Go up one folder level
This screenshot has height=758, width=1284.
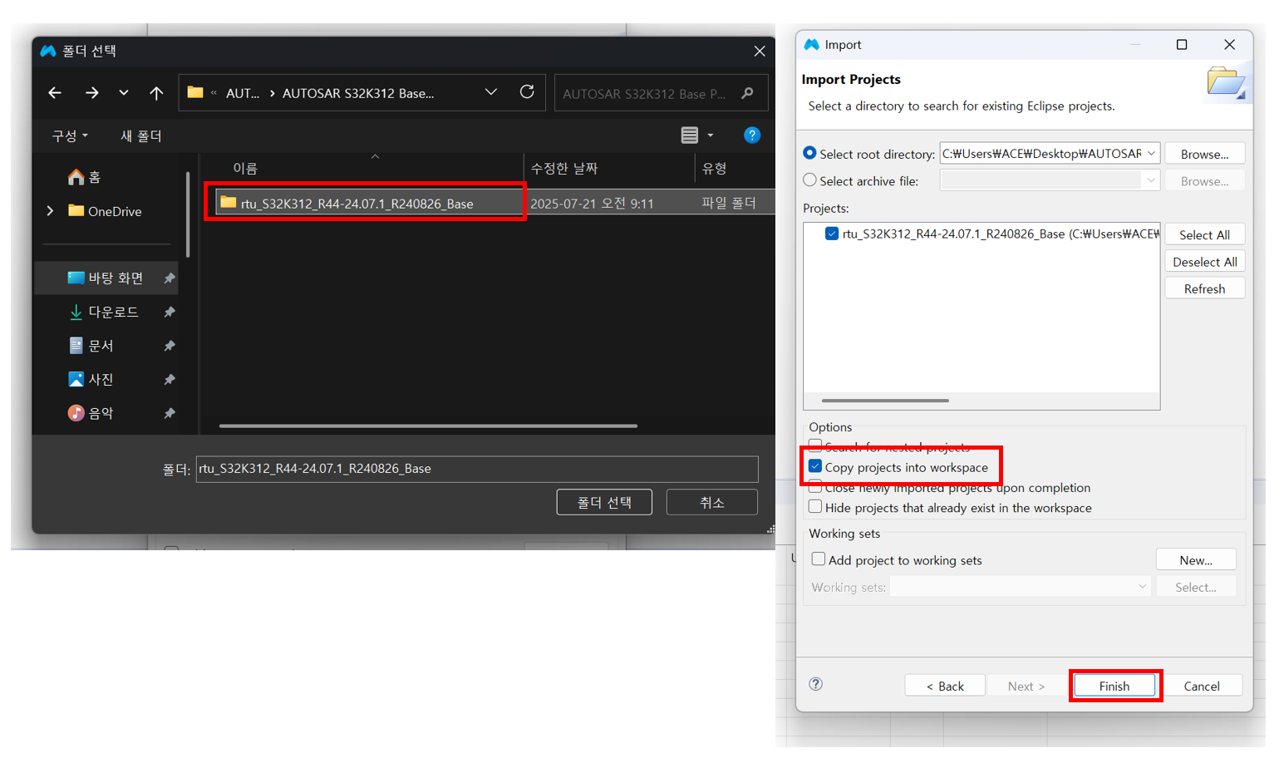(x=156, y=93)
